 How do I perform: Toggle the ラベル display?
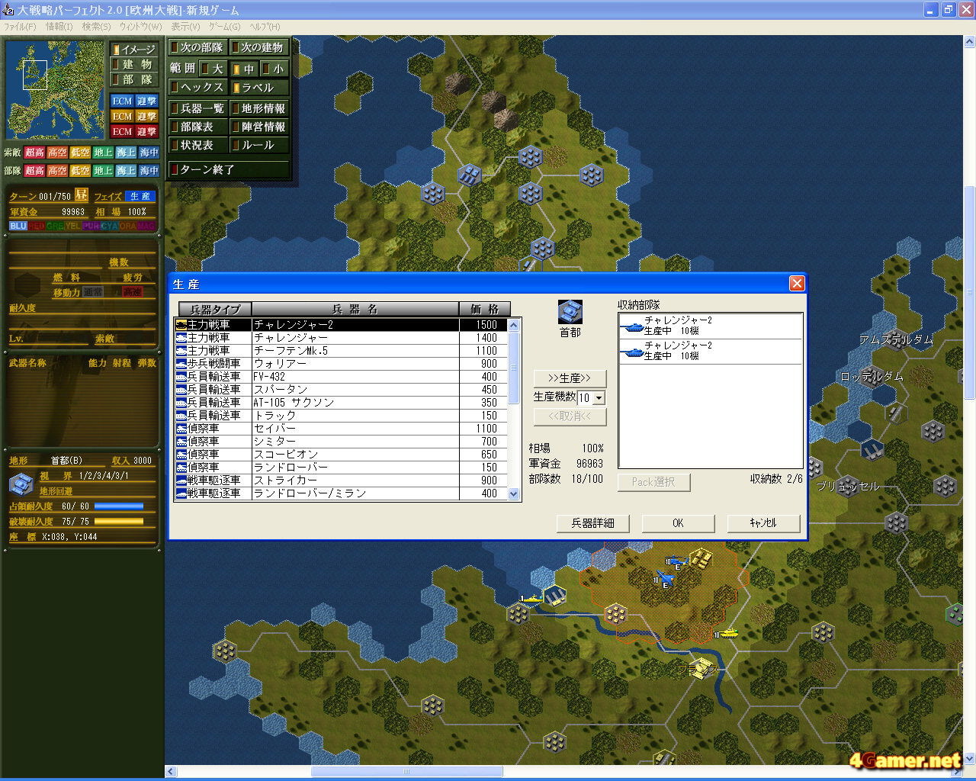[259, 88]
